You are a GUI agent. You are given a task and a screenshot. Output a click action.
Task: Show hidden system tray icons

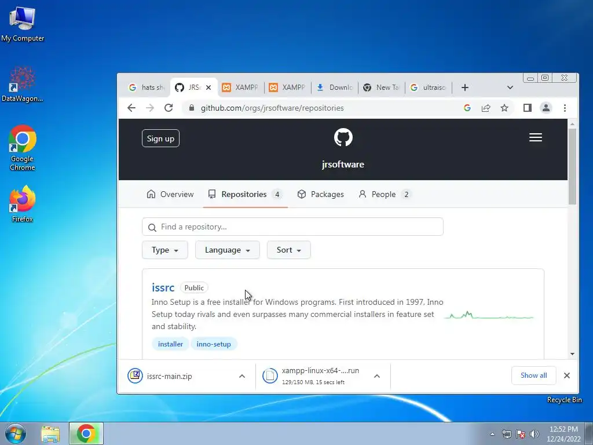point(492,434)
